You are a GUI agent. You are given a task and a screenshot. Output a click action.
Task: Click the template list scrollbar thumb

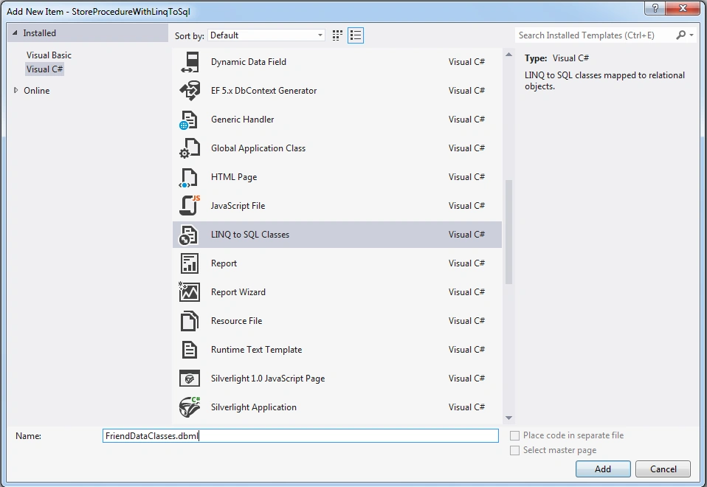508,232
